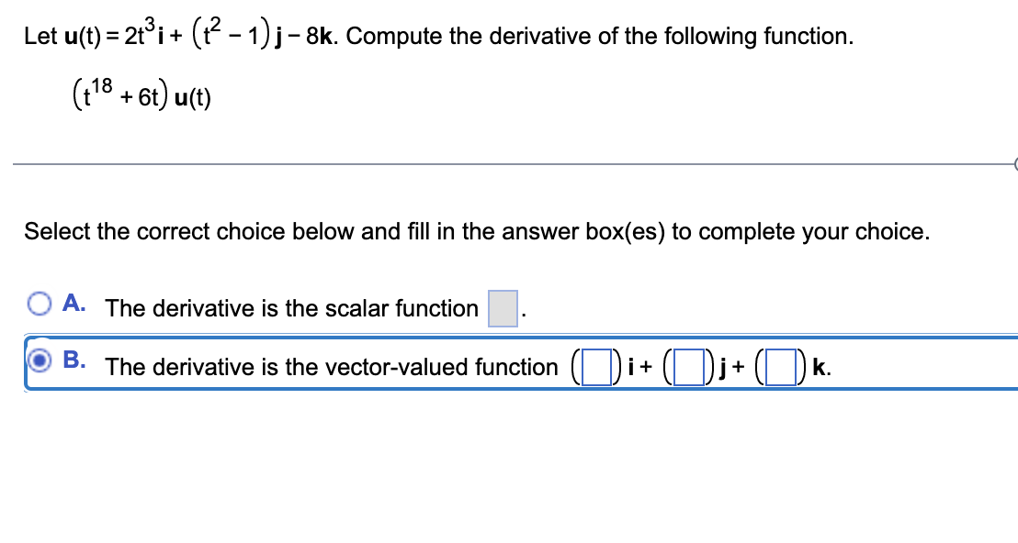Image resolution: width=1018 pixels, height=543 pixels.
Task: Focus the second vector answer field
Action: [690, 366]
